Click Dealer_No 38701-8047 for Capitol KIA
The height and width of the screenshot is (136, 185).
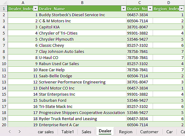click(140, 27)
